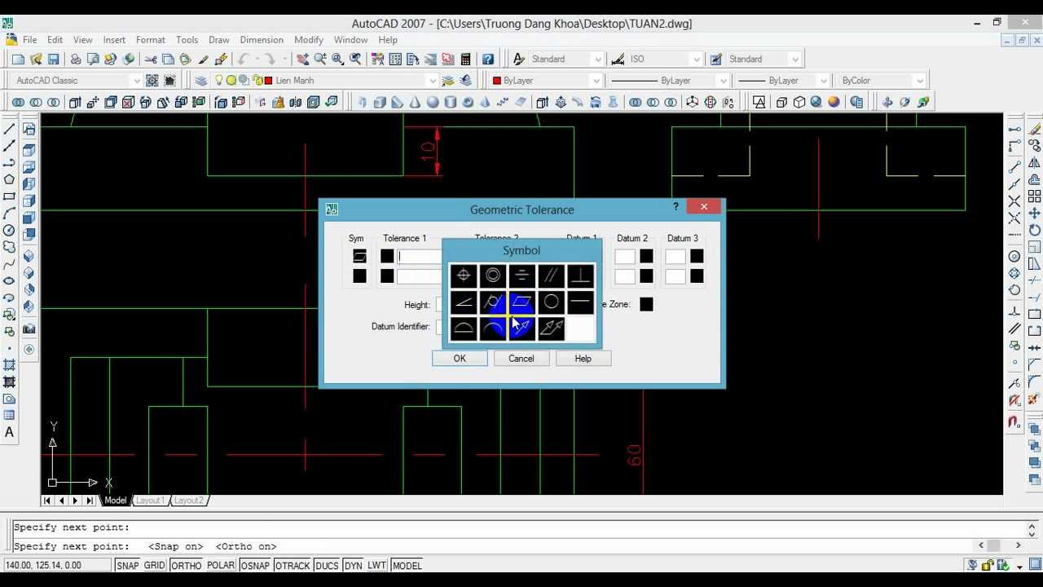The height and width of the screenshot is (587, 1043).
Task: Select the Concentricity symbol
Action: pyautogui.click(x=493, y=276)
